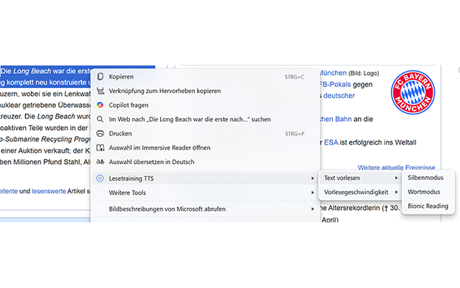Expand the Lesetraining TTS submenu arrow
The image size is (460, 288).
click(312, 178)
